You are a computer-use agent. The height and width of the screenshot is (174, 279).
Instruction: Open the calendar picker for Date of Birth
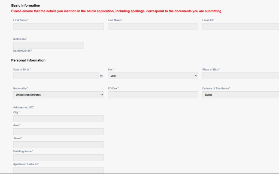pos(101,76)
